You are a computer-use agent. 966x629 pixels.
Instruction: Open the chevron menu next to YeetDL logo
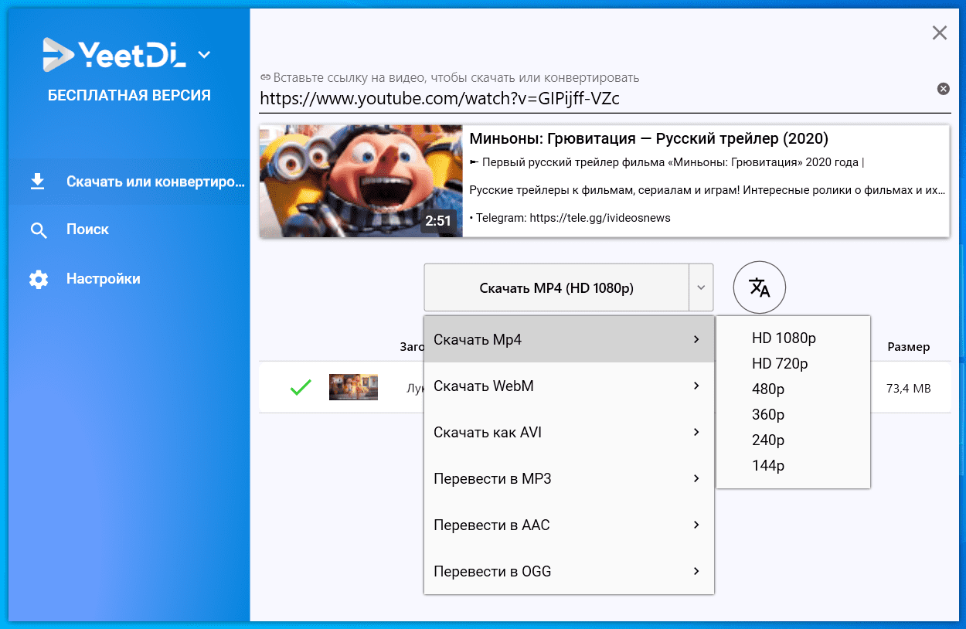(204, 54)
